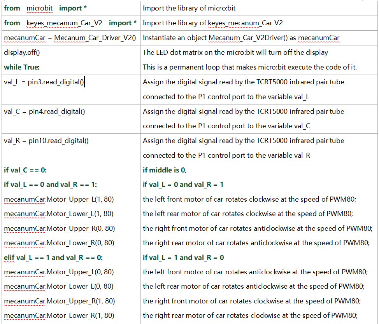Click 'elif val_L == 1 and val_R == 0:' line
The image size is (379, 324).
coord(53,258)
